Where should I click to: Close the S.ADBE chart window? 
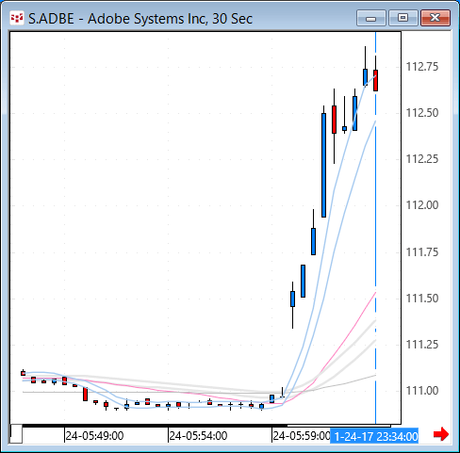[435, 18]
